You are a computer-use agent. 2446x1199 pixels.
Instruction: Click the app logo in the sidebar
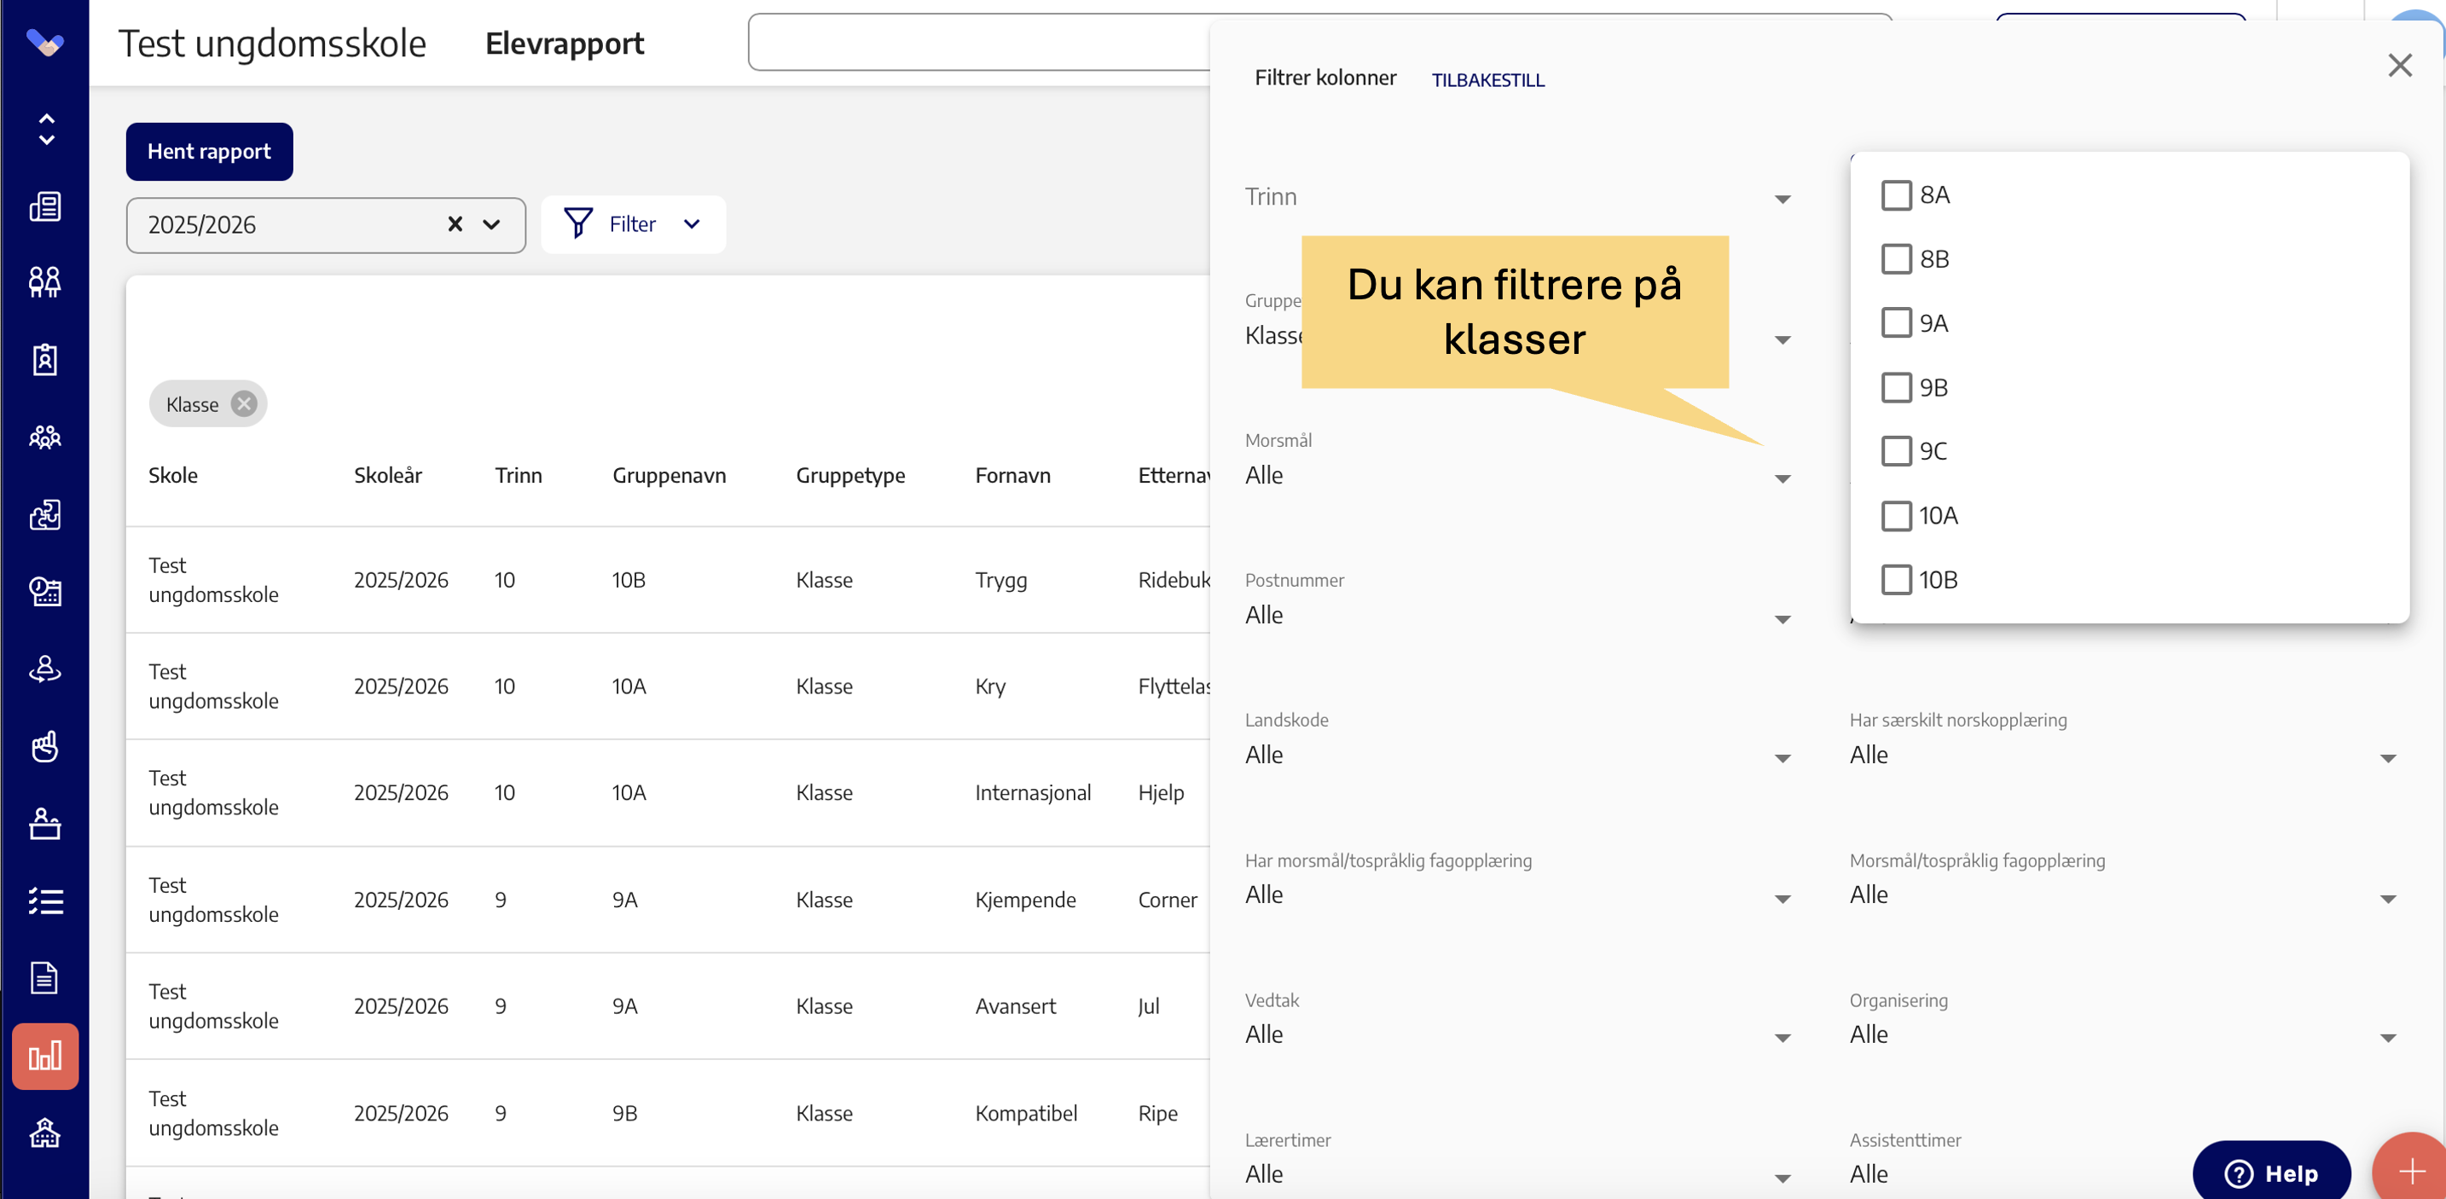[44, 43]
